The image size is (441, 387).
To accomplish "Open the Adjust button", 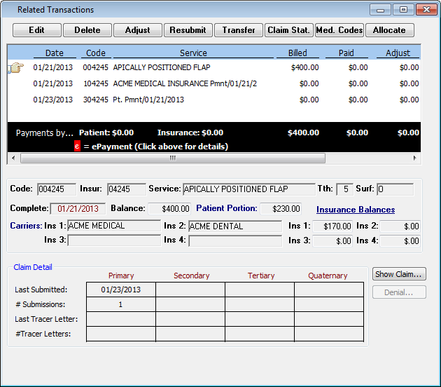I will (137, 30).
